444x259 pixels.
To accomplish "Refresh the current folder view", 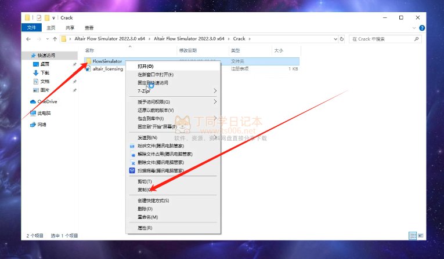I will (x=342, y=39).
